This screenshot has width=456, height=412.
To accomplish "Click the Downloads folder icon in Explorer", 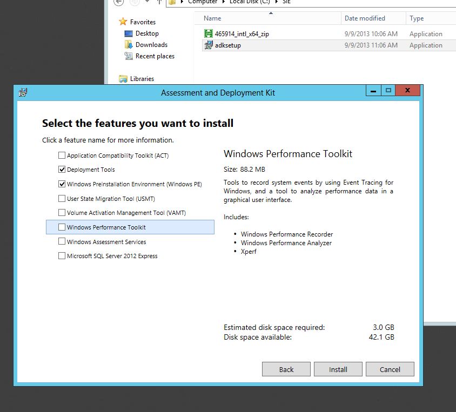I will click(x=128, y=44).
